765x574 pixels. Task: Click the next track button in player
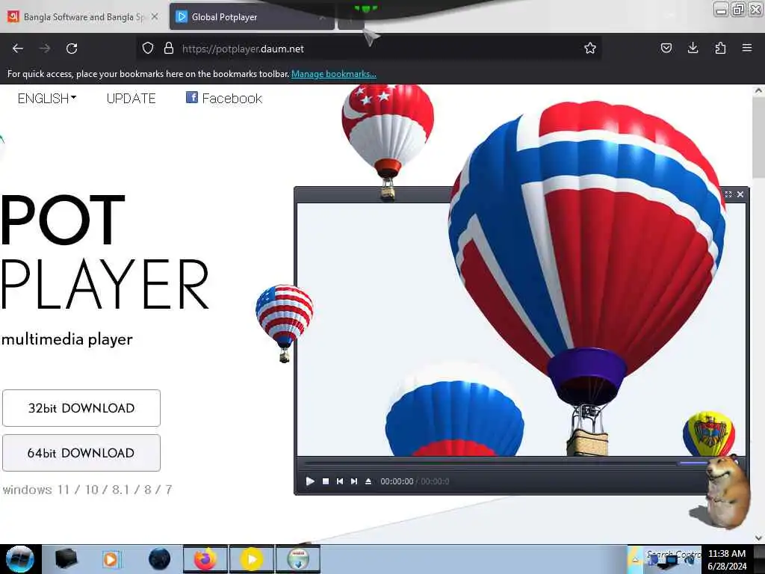354,481
